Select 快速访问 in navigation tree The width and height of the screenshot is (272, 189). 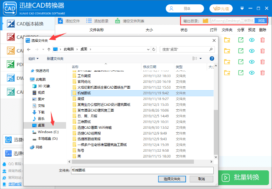click(42, 71)
